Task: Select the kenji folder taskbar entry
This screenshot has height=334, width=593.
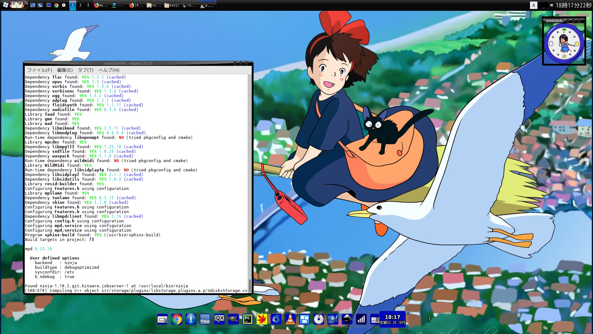Action: click(172, 5)
